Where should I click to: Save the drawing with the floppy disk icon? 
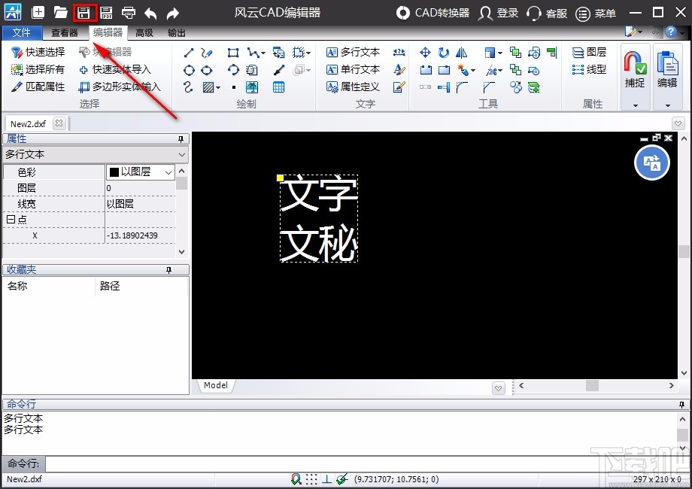83,13
